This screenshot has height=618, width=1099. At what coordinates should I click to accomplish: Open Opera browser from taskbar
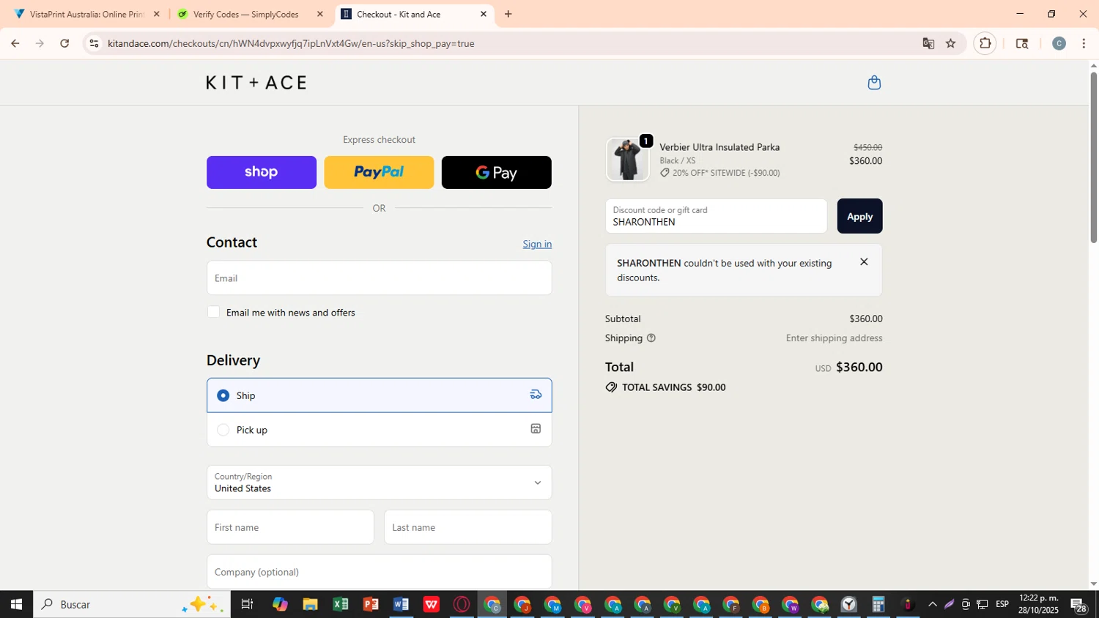pos(462,604)
